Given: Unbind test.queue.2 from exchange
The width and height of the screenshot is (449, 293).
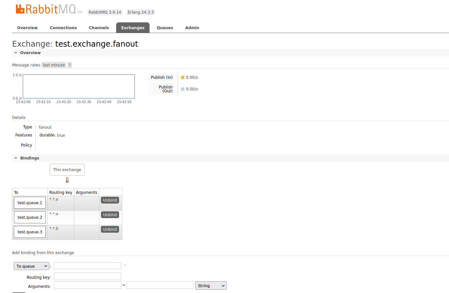Looking at the screenshot, I should coord(110,215).
